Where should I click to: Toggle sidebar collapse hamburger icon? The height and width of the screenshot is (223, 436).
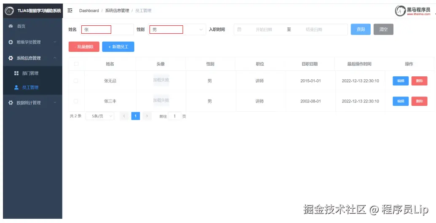tap(70, 10)
